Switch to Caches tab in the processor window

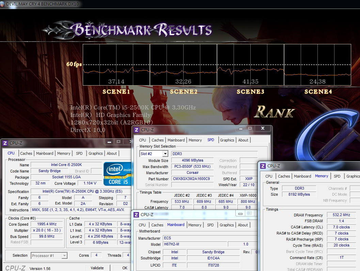pyautogui.click(x=26, y=153)
